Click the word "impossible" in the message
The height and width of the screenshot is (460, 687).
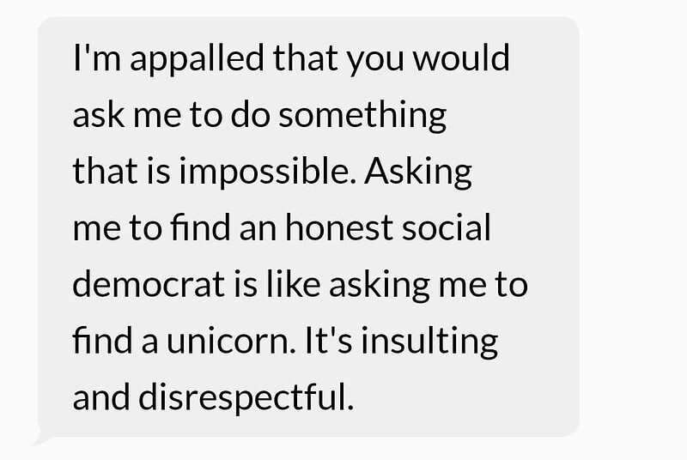267,172
